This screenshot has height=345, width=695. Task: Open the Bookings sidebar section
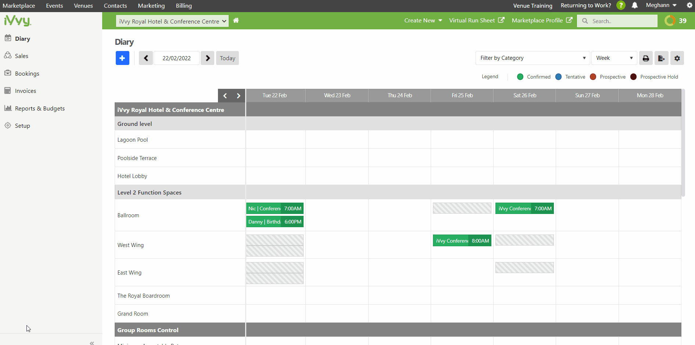click(x=22, y=73)
